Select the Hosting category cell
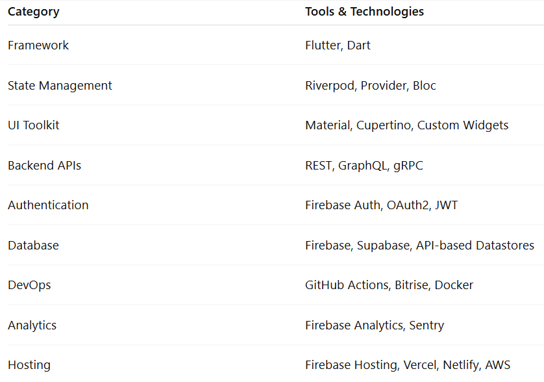Screen dimensions: 544x382 pyautogui.click(x=29, y=365)
